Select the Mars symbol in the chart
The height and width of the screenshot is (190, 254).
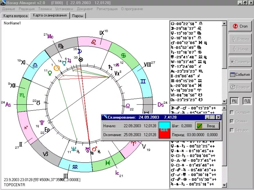tap(95, 149)
